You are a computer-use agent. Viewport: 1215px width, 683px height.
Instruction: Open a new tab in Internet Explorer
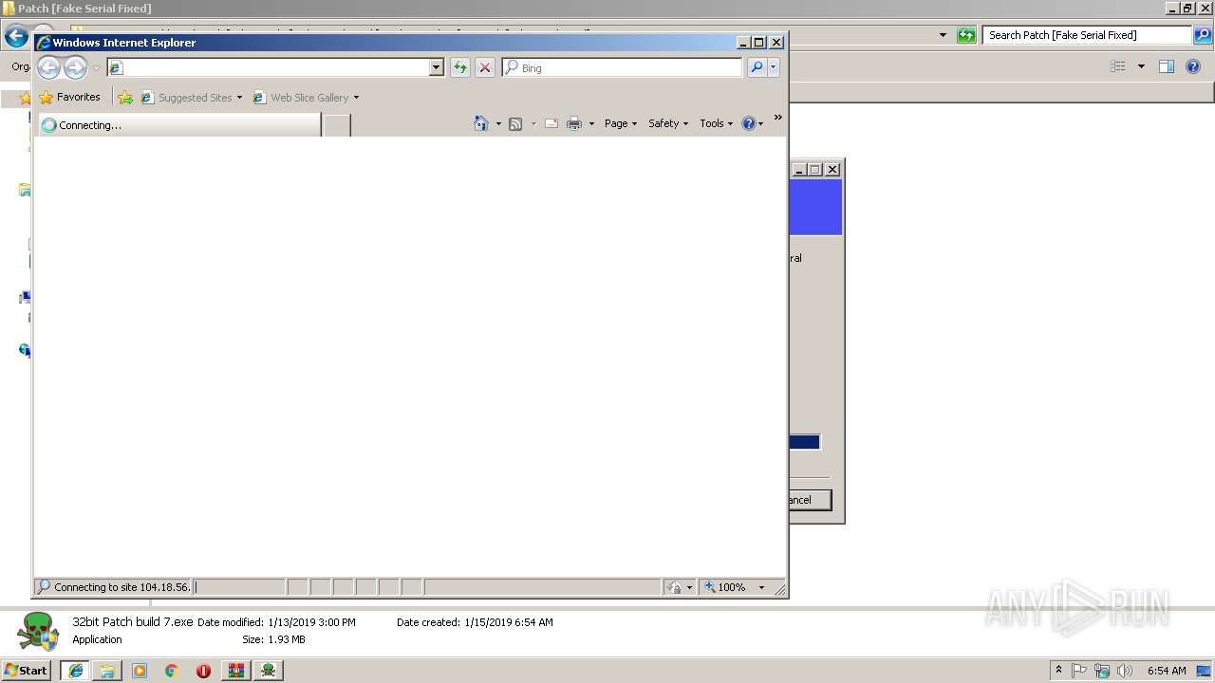[337, 124]
